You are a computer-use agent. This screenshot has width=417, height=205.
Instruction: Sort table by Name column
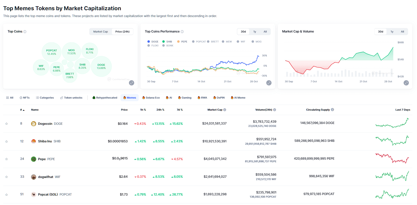[35, 110]
